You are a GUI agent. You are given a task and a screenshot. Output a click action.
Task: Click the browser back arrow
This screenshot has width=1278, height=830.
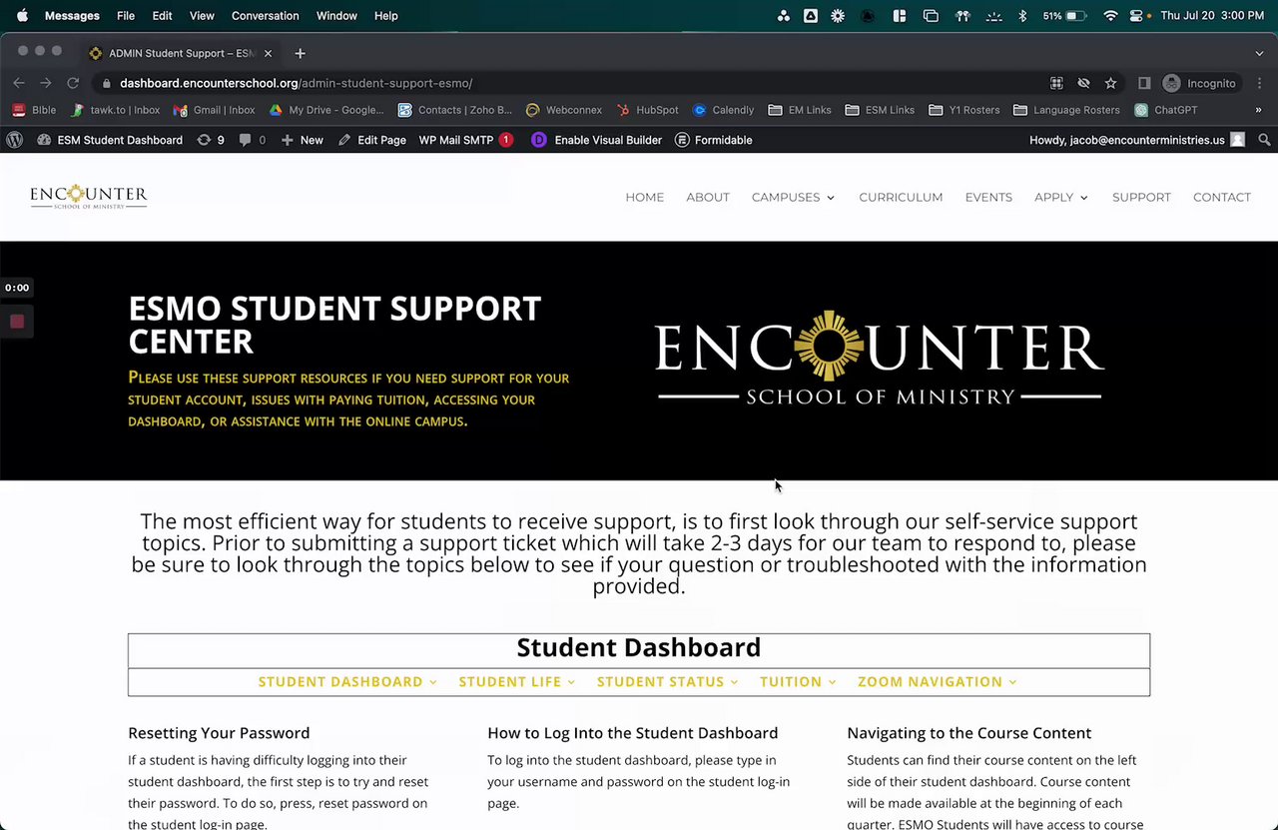point(19,83)
